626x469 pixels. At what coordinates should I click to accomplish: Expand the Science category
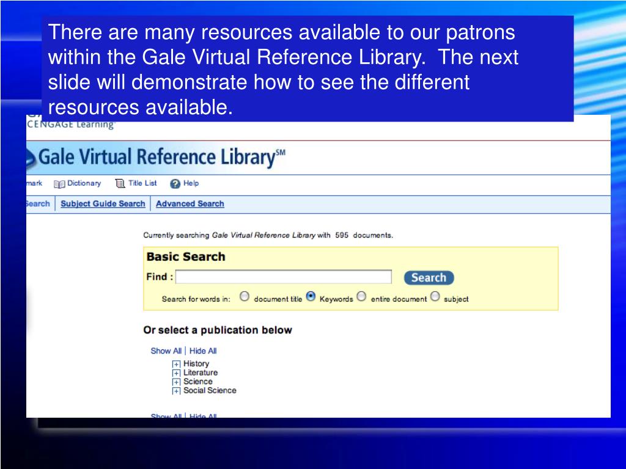(x=176, y=382)
